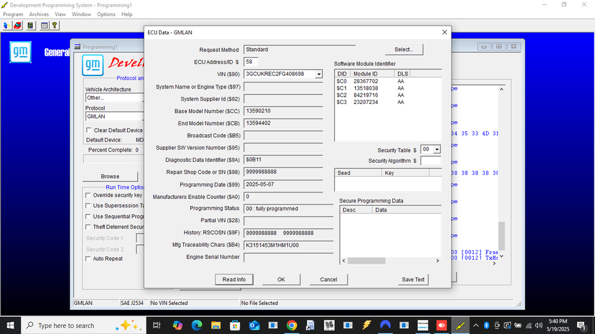This screenshot has height=334, width=595.
Task: Open Google Chrome from the taskbar
Action: coord(292,325)
